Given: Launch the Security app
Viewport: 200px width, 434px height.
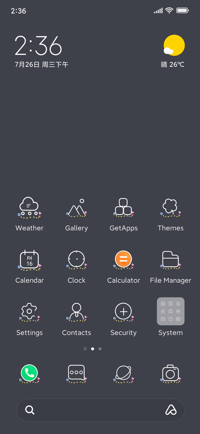Looking at the screenshot, I should pos(123,312).
